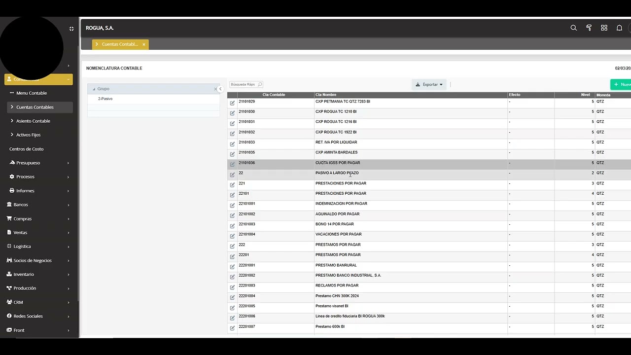Image resolution: width=631 pixels, height=355 pixels.
Task: Select Linea de credito fiduciaria BI row
Action: (x=429, y=318)
